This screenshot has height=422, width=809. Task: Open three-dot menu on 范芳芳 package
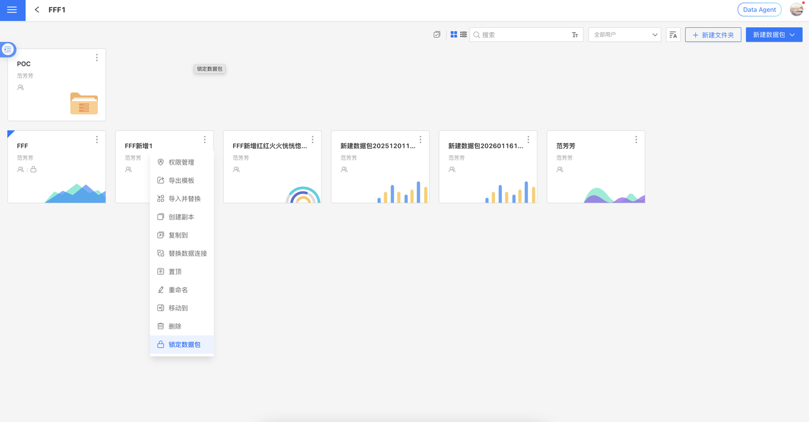click(636, 139)
